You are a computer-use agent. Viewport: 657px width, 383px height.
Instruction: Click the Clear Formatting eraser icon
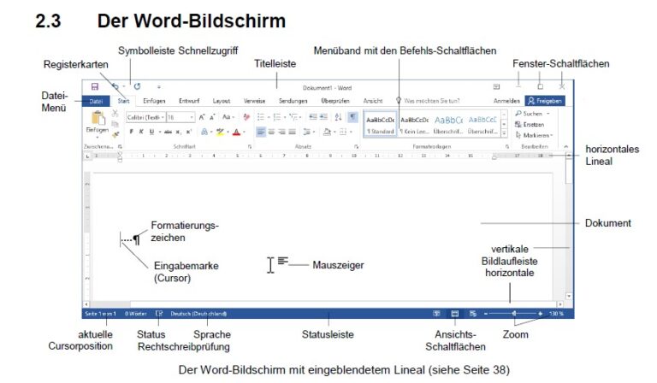coord(246,117)
